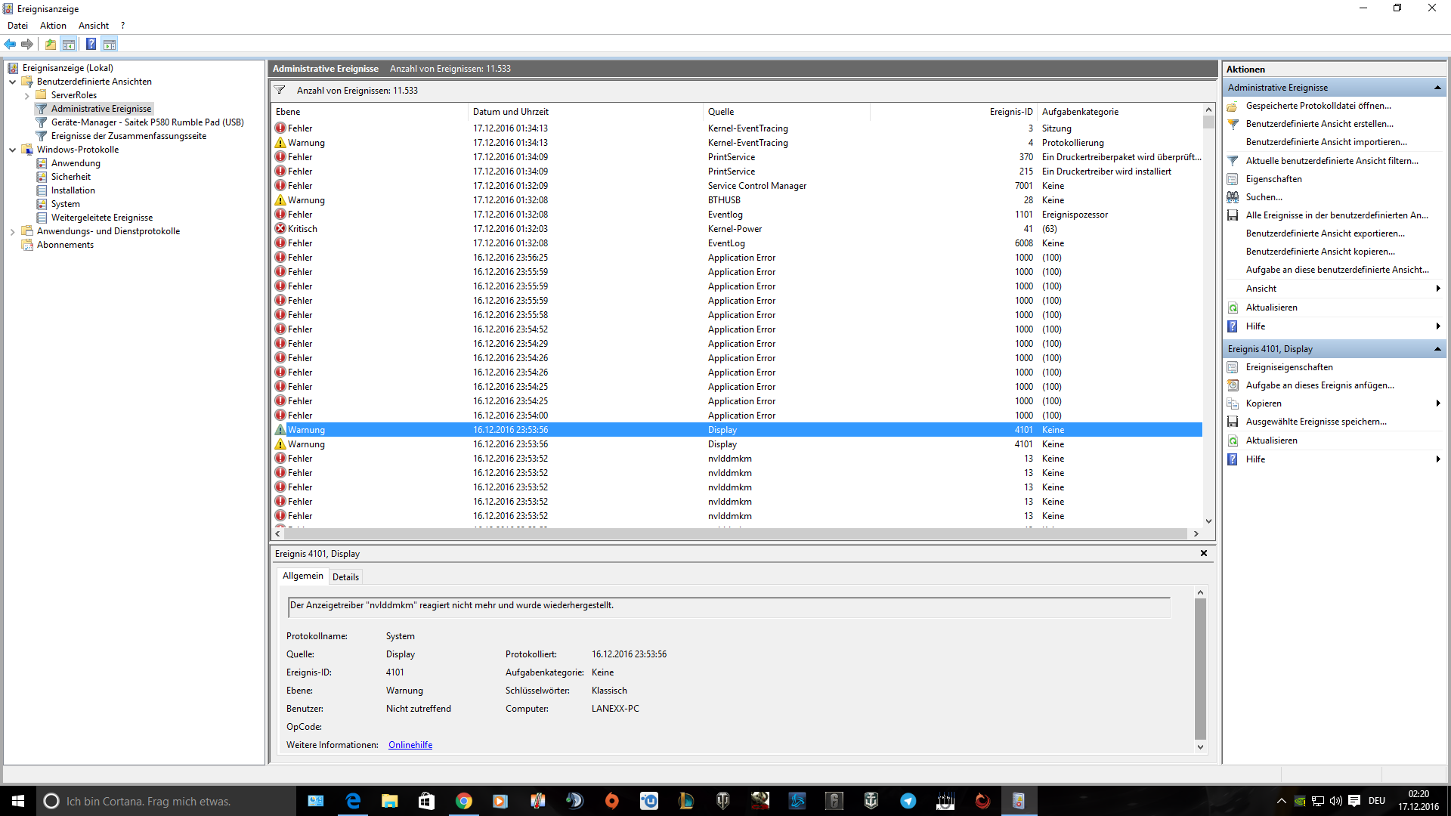Collapse Ereignis 4101, Display actions section
Image resolution: width=1451 pixels, height=816 pixels.
point(1437,349)
